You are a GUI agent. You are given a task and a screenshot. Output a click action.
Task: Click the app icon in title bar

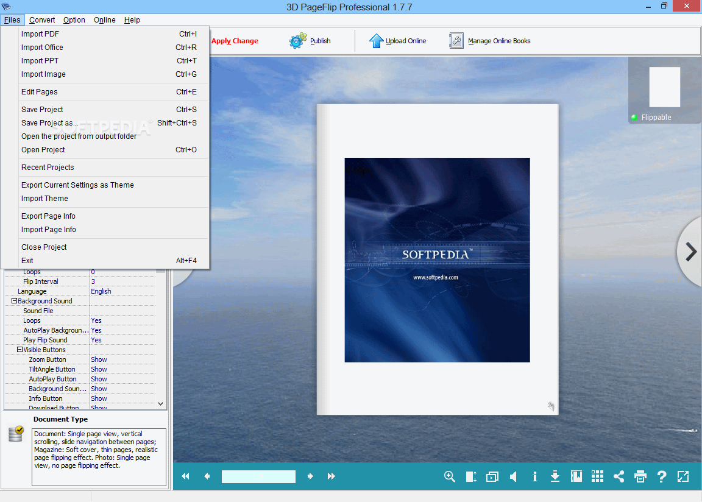coord(6,6)
